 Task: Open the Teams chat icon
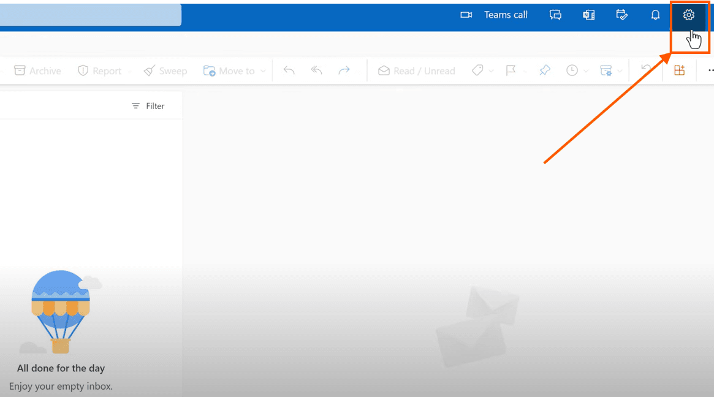(x=555, y=14)
